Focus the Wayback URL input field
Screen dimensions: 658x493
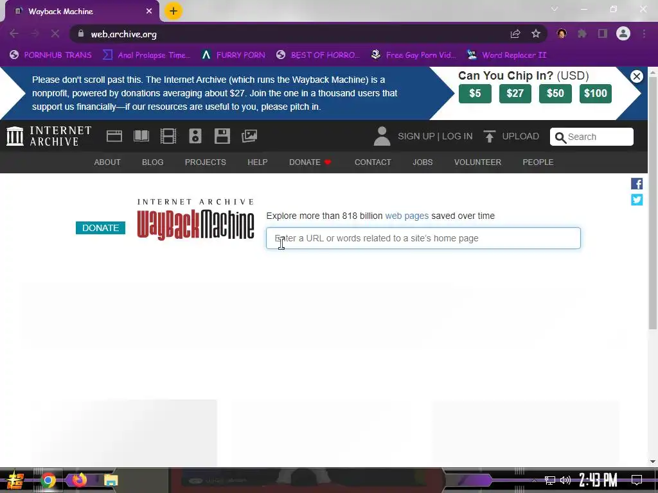coord(423,238)
